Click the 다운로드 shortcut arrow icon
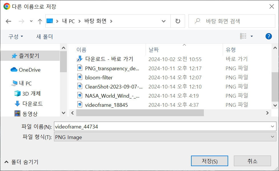The image size is (279, 171). [x=80, y=59]
